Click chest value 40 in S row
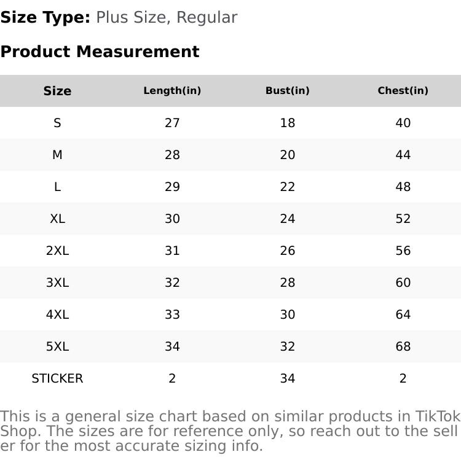This screenshot has height=468, width=461. pyautogui.click(x=403, y=123)
